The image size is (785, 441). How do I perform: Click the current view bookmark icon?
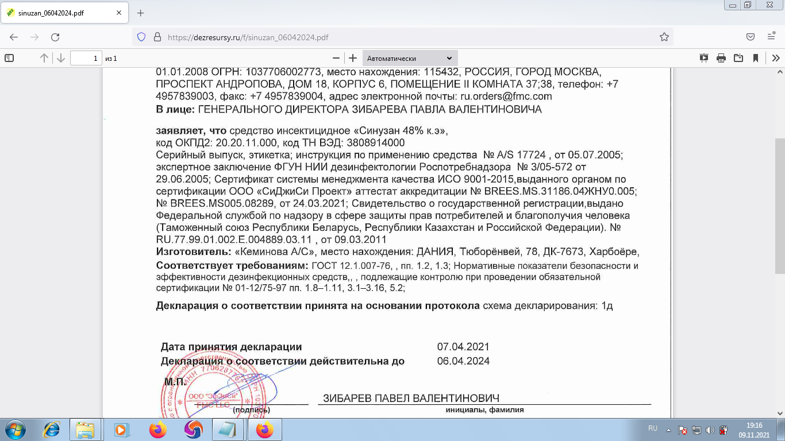click(x=756, y=58)
